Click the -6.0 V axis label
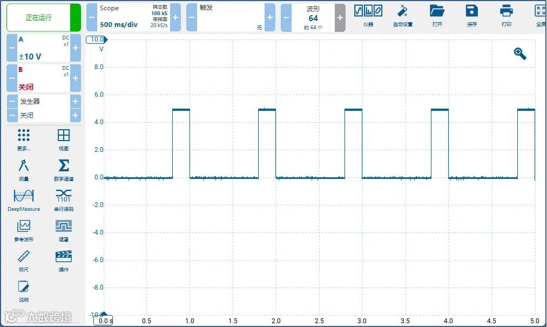Image resolution: width=547 pixels, height=327 pixels. 98,260
